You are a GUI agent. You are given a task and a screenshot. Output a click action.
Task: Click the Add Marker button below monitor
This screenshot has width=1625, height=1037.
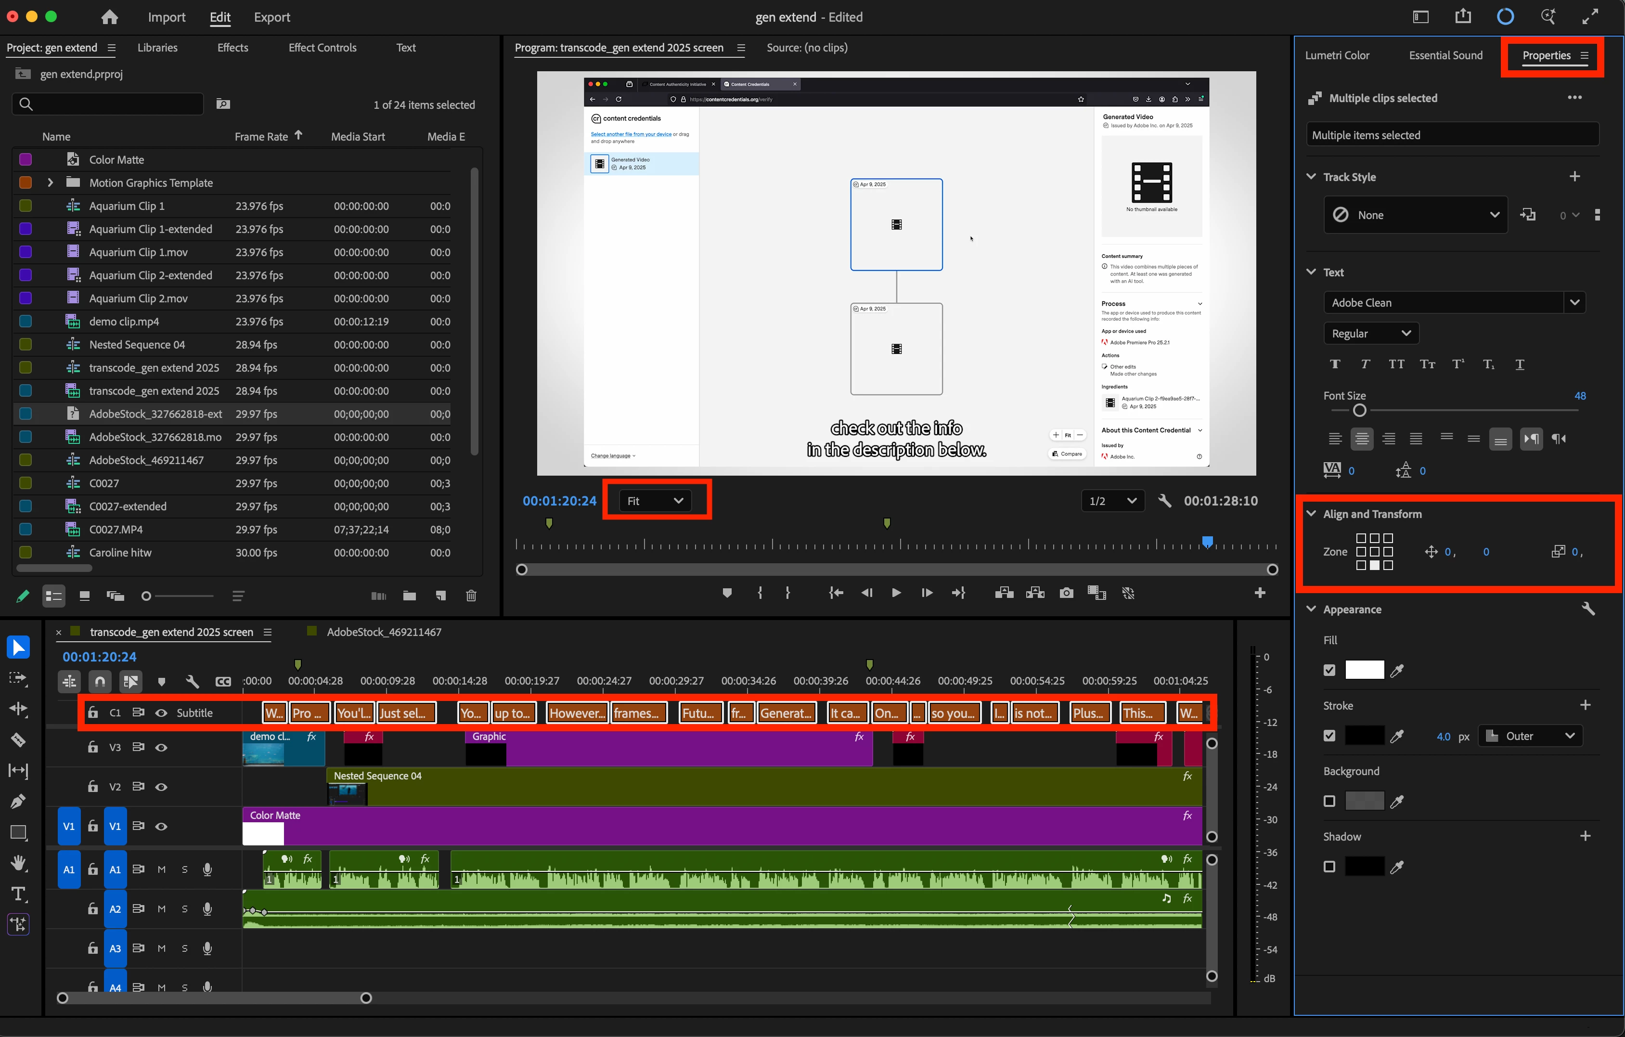pos(727,593)
